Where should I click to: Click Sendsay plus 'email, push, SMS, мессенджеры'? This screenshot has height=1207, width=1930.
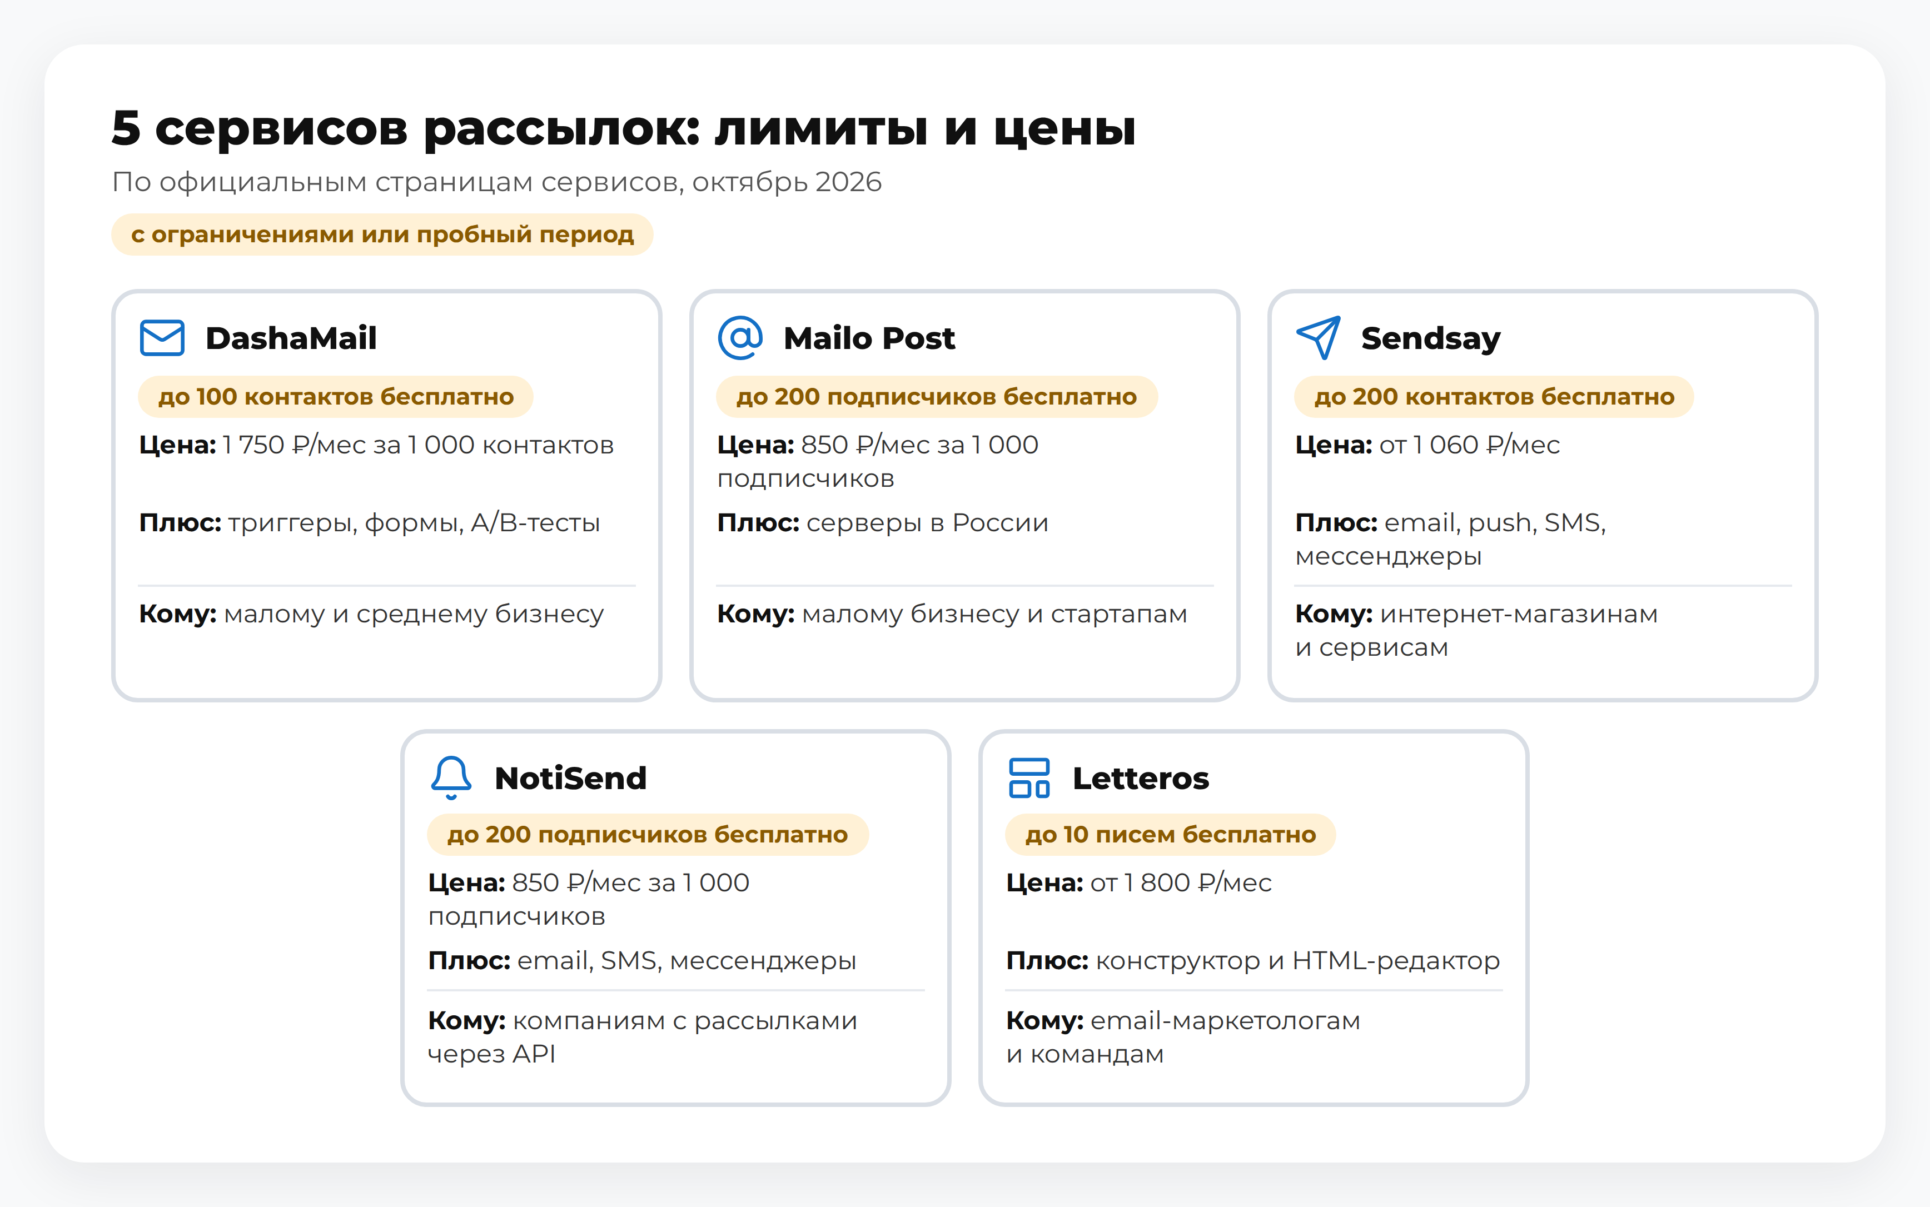1451,539
